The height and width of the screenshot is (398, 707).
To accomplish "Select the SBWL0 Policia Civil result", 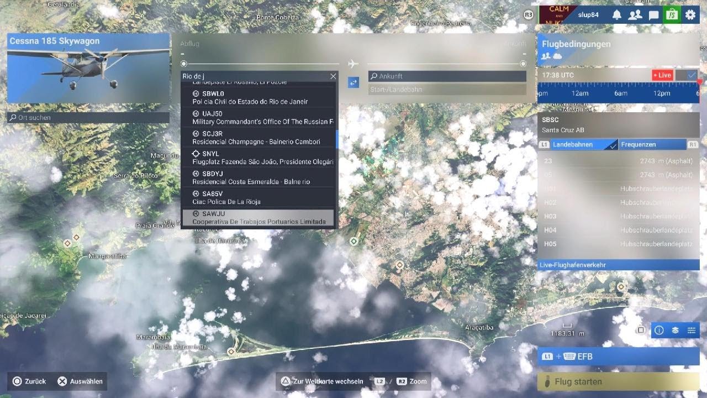I will [258, 97].
